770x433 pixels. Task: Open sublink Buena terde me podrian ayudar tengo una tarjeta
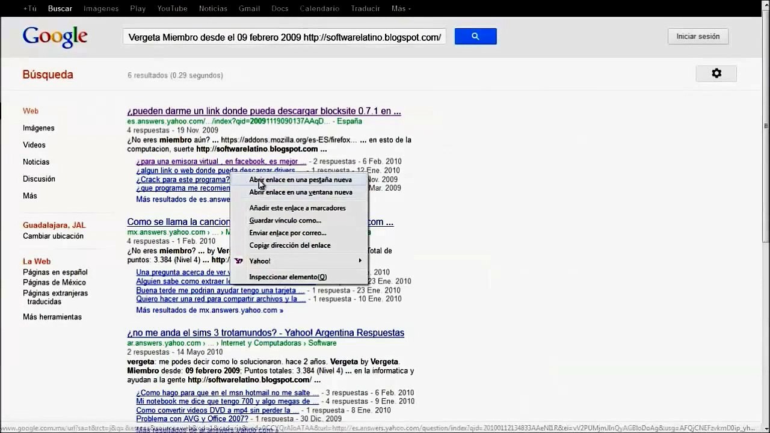click(220, 290)
